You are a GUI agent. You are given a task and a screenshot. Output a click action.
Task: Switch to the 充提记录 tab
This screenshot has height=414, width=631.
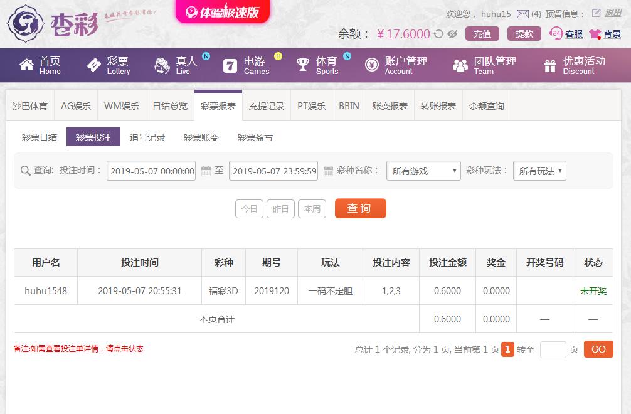pos(267,106)
